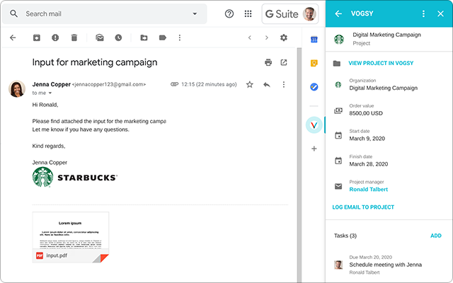Open the Google apps grid icon
453x283 pixels.
248,13
